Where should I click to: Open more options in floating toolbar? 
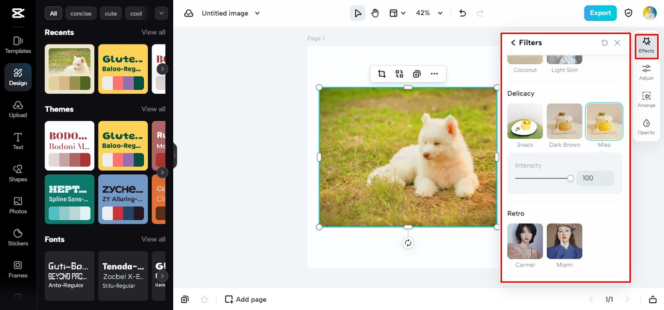point(434,74)
